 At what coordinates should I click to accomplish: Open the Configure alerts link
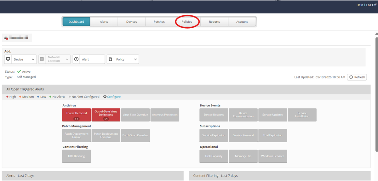tap(114, 97)
